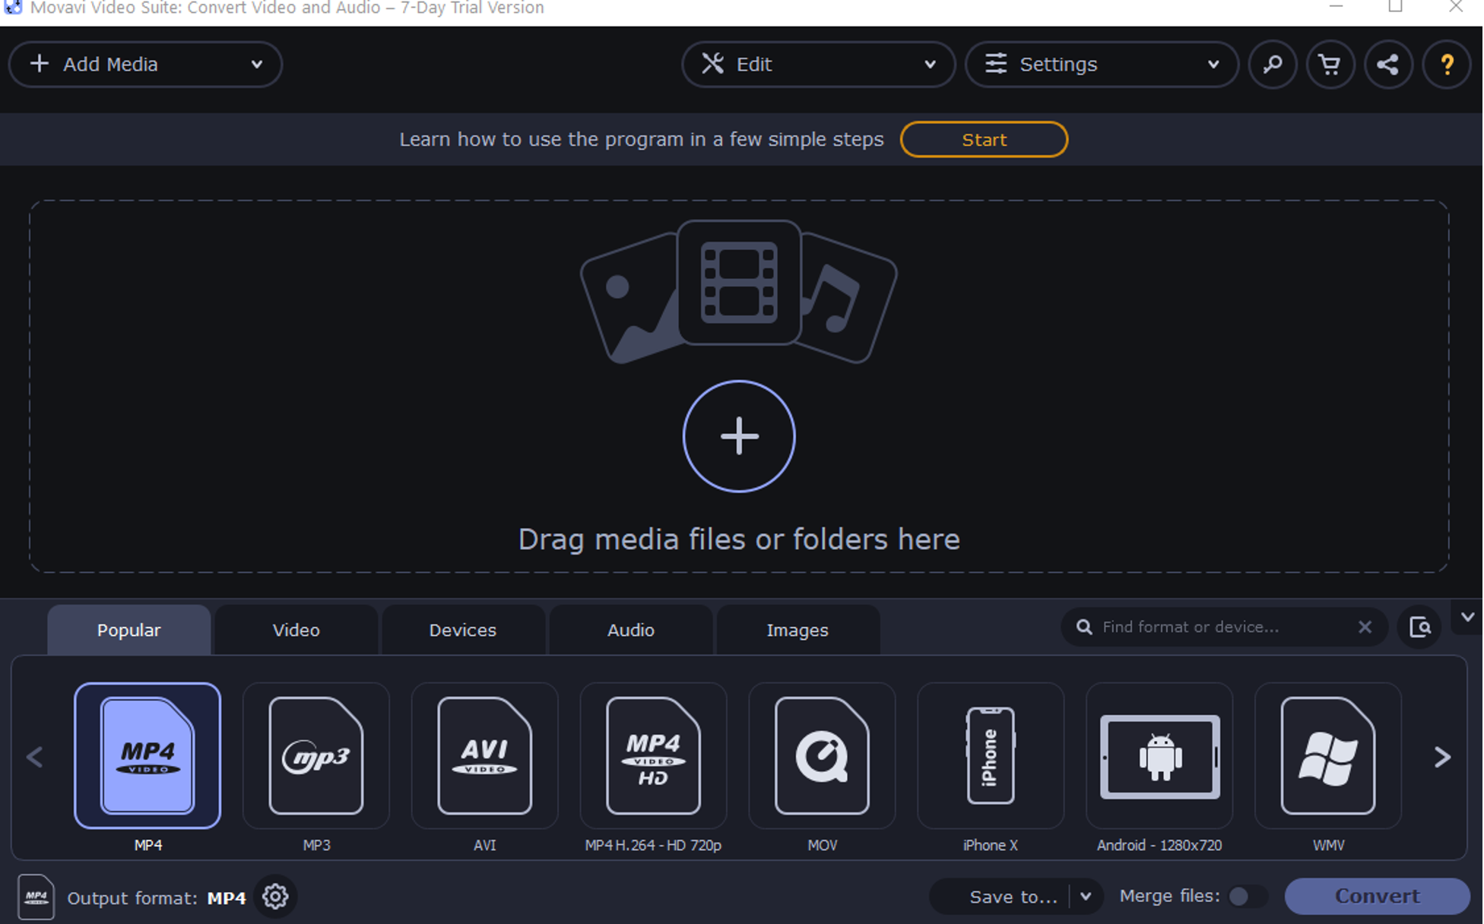Switch to the Popular tab
The width and height of the screenshot is (1484, 924).
click(x=128, y=630)
